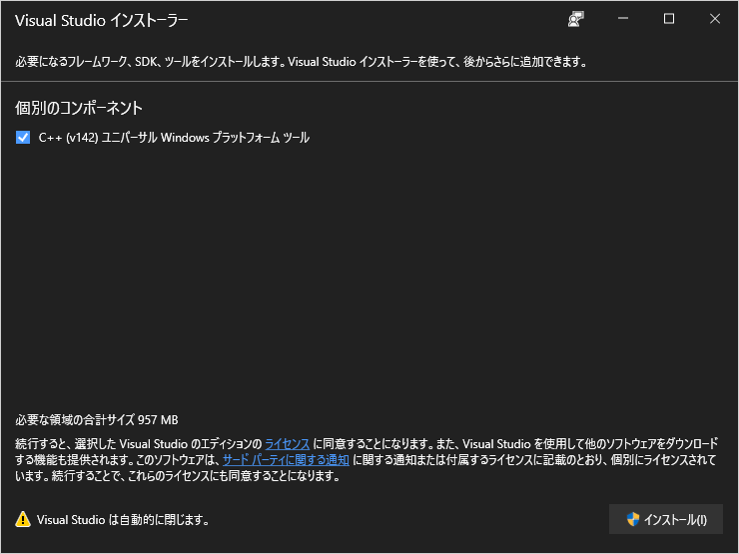The width and height of the screenshot is (739, 554).
Task: Click the top framework and SDK description text
Action: pos(300,62)
